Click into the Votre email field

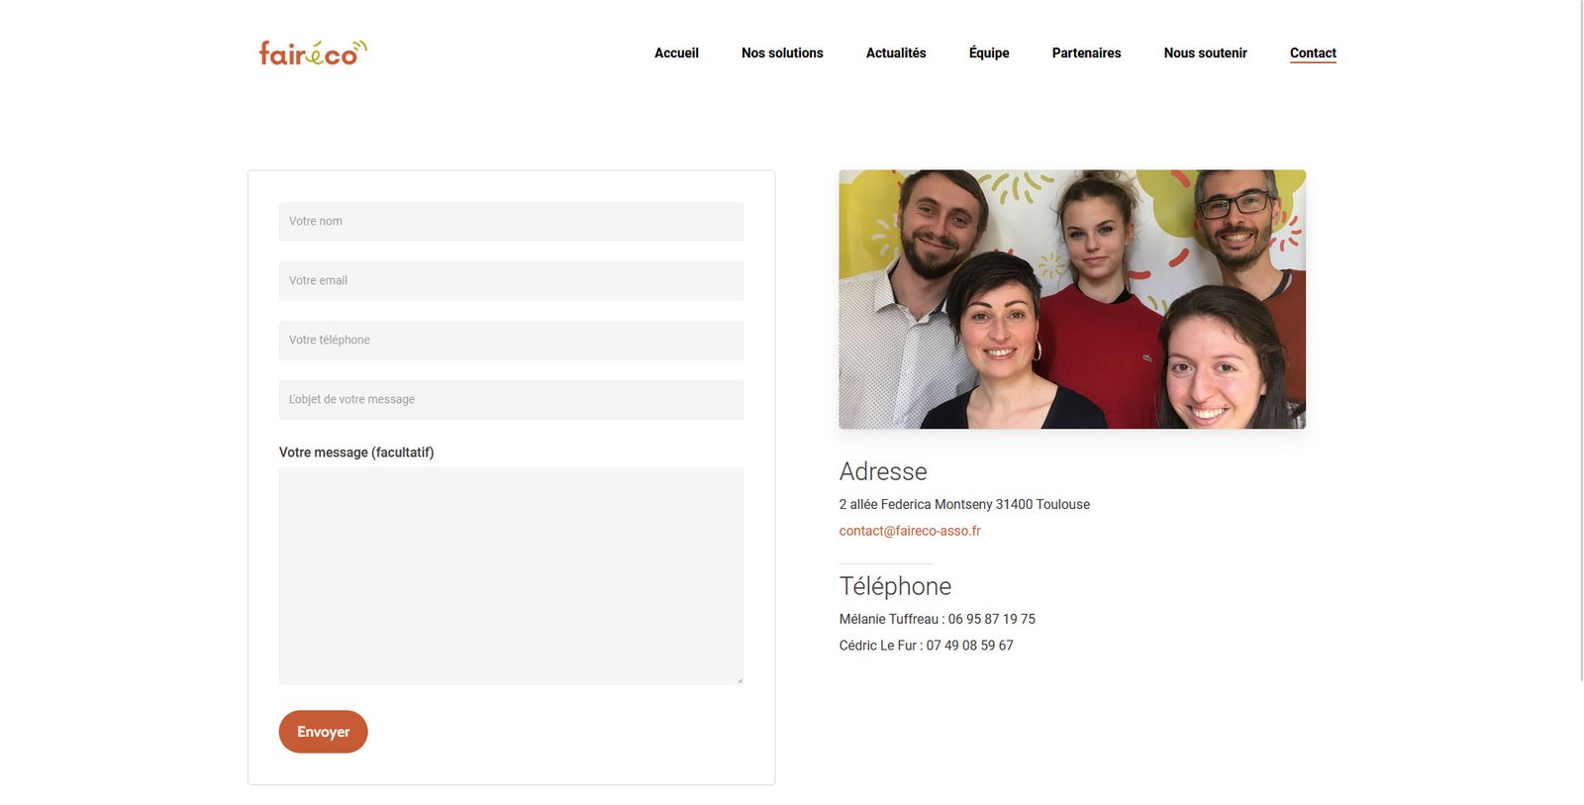[511, 281]
